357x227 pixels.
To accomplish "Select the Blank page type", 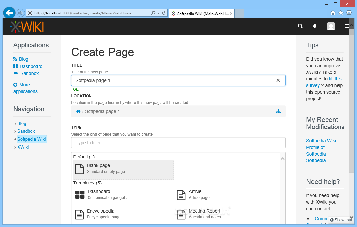I will pos(123,170).
